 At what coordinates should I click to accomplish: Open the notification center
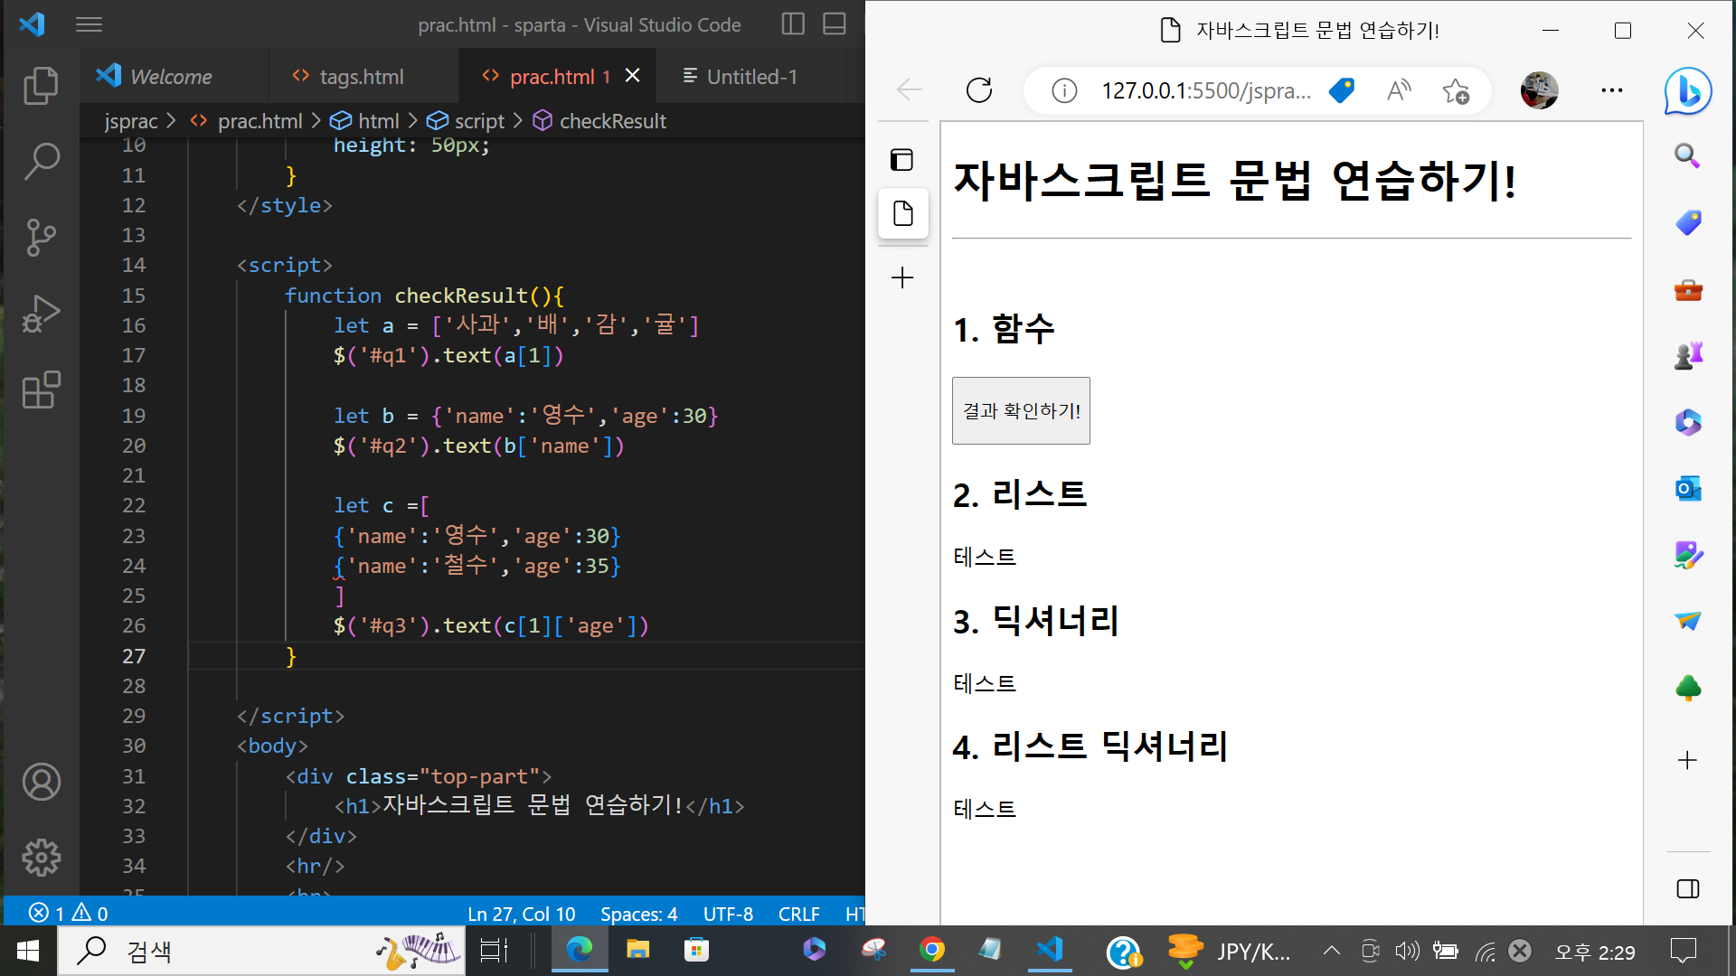1683,951
